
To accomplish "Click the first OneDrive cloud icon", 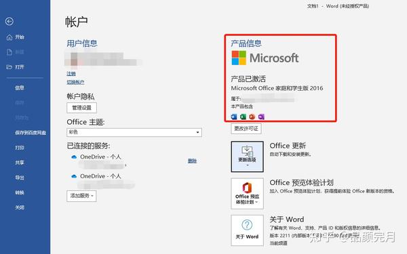I will [x=74, y=157].
